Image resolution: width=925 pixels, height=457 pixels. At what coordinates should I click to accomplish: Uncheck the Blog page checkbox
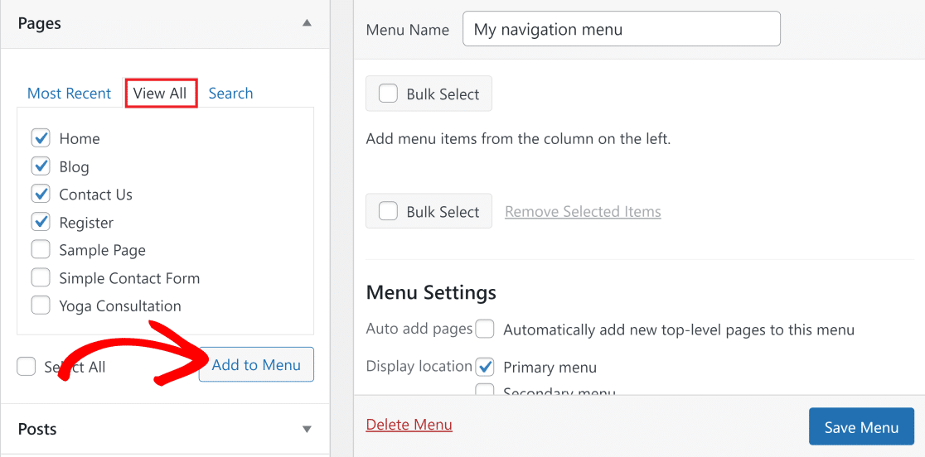point(41,166)
